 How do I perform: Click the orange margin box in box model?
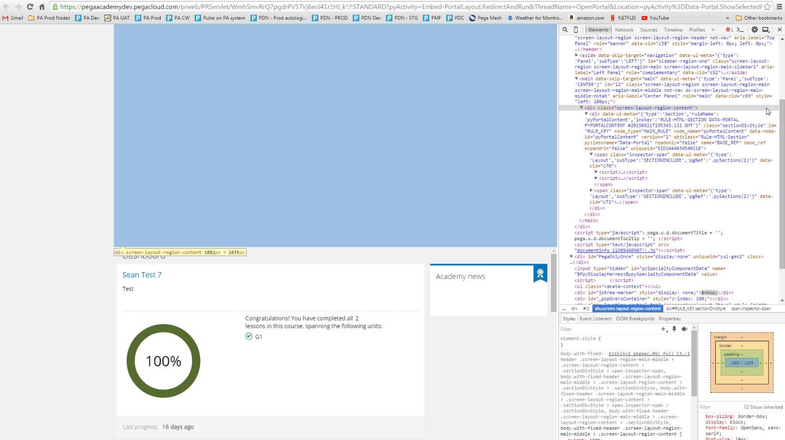point(742,363)
